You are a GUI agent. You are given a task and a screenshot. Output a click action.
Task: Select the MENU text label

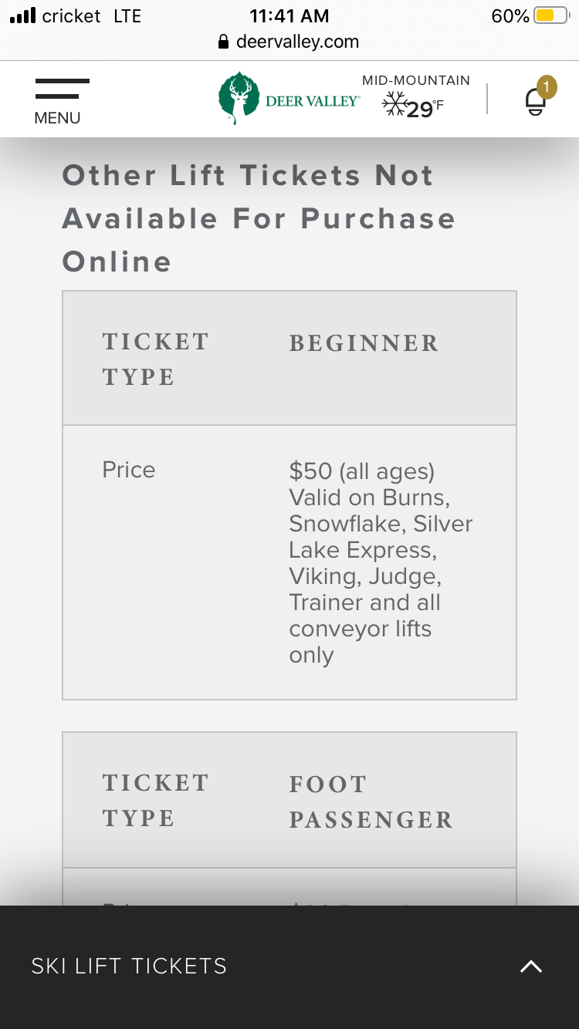[57, 118]
